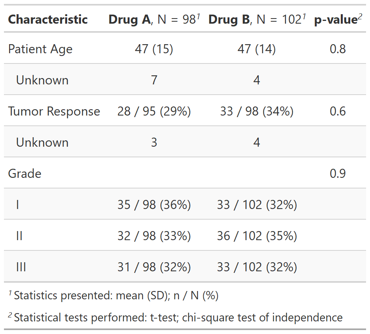Select the "Tumor Response" row label

(54, 111)
